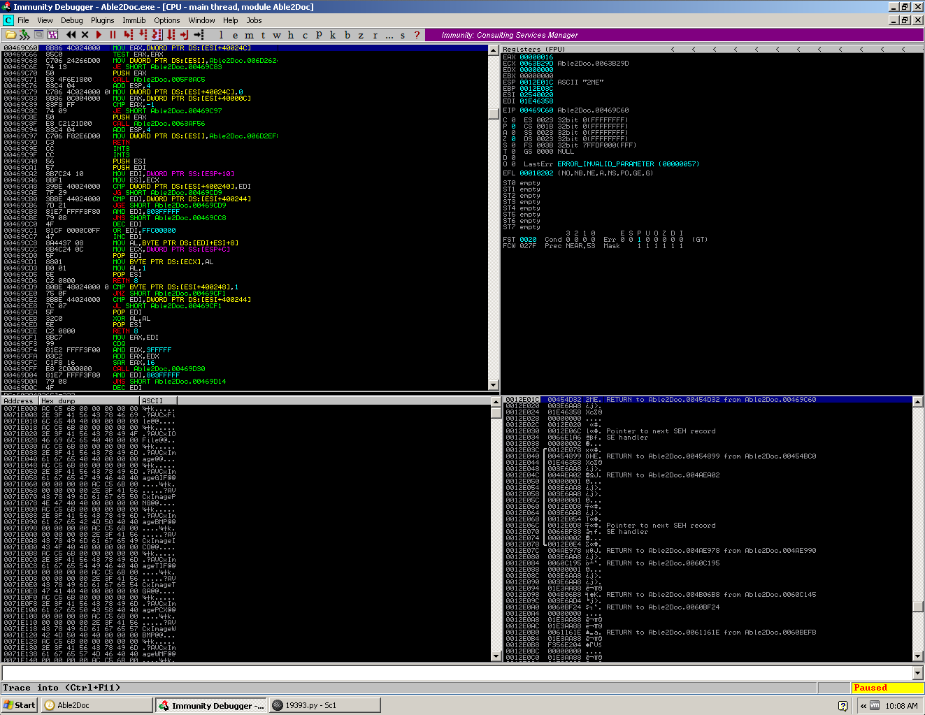This screenshot has width=925, height=715.
Task: Click the Execute till return icon
Action: pyautogui.click(x=185, y=34)
